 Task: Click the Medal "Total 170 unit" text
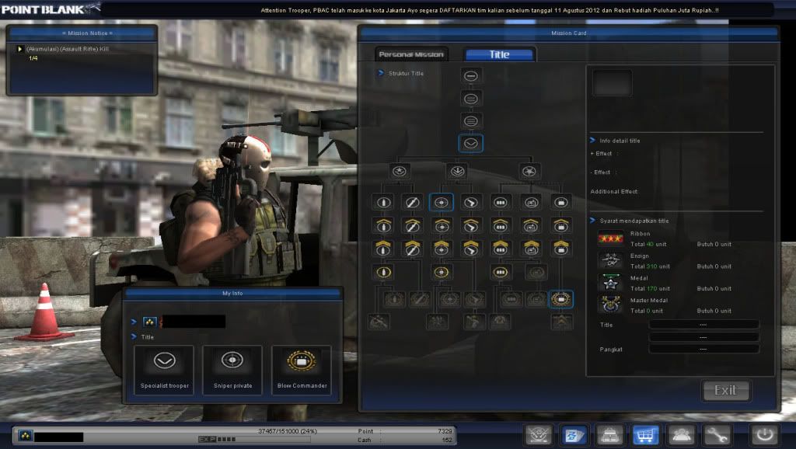point(651,289)
